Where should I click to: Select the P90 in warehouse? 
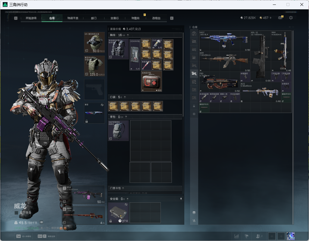[220, 82]
